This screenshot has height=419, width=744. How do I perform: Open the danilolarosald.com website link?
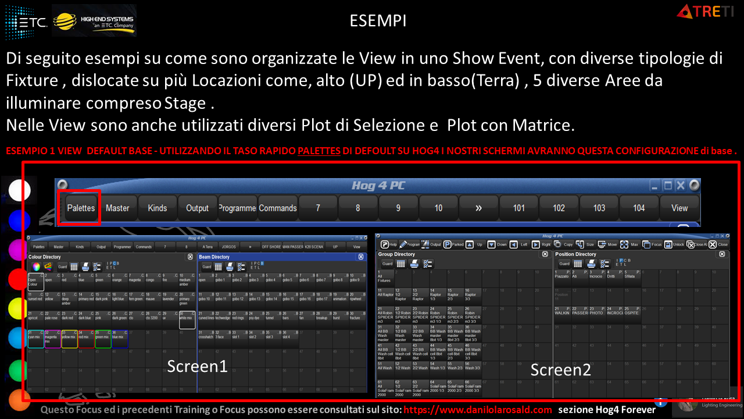click(x=478, y=410)
